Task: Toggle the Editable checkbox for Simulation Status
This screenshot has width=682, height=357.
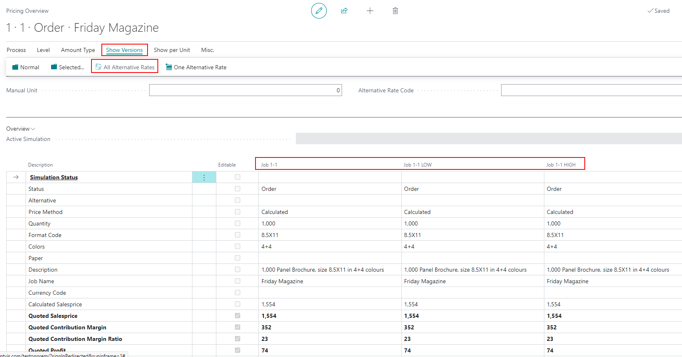Action: [237, 177]
